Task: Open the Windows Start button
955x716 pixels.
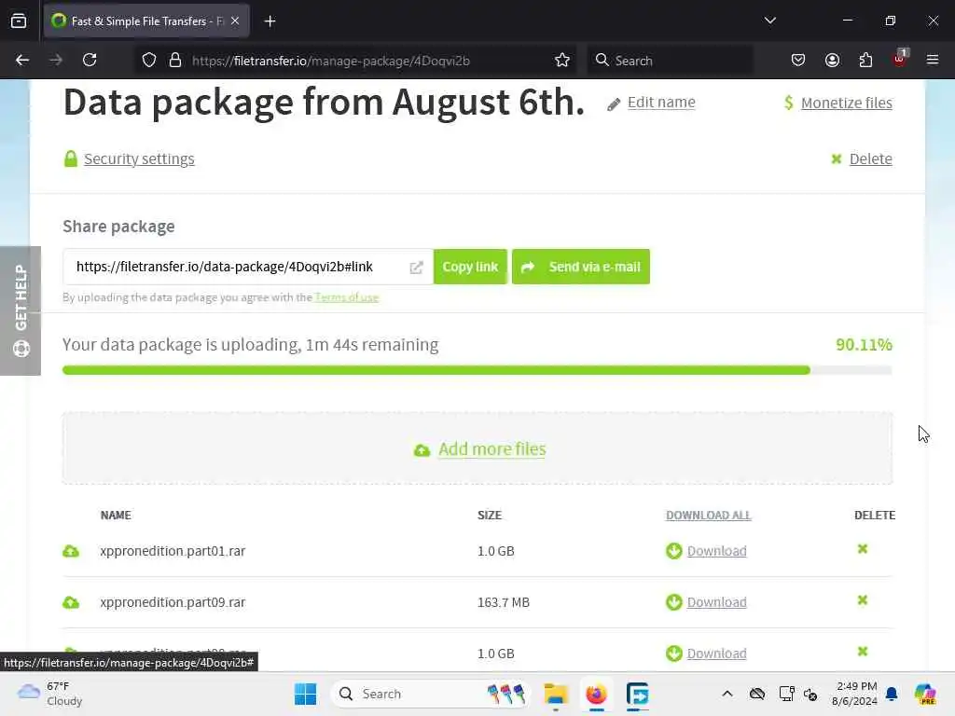Action: 305,694
